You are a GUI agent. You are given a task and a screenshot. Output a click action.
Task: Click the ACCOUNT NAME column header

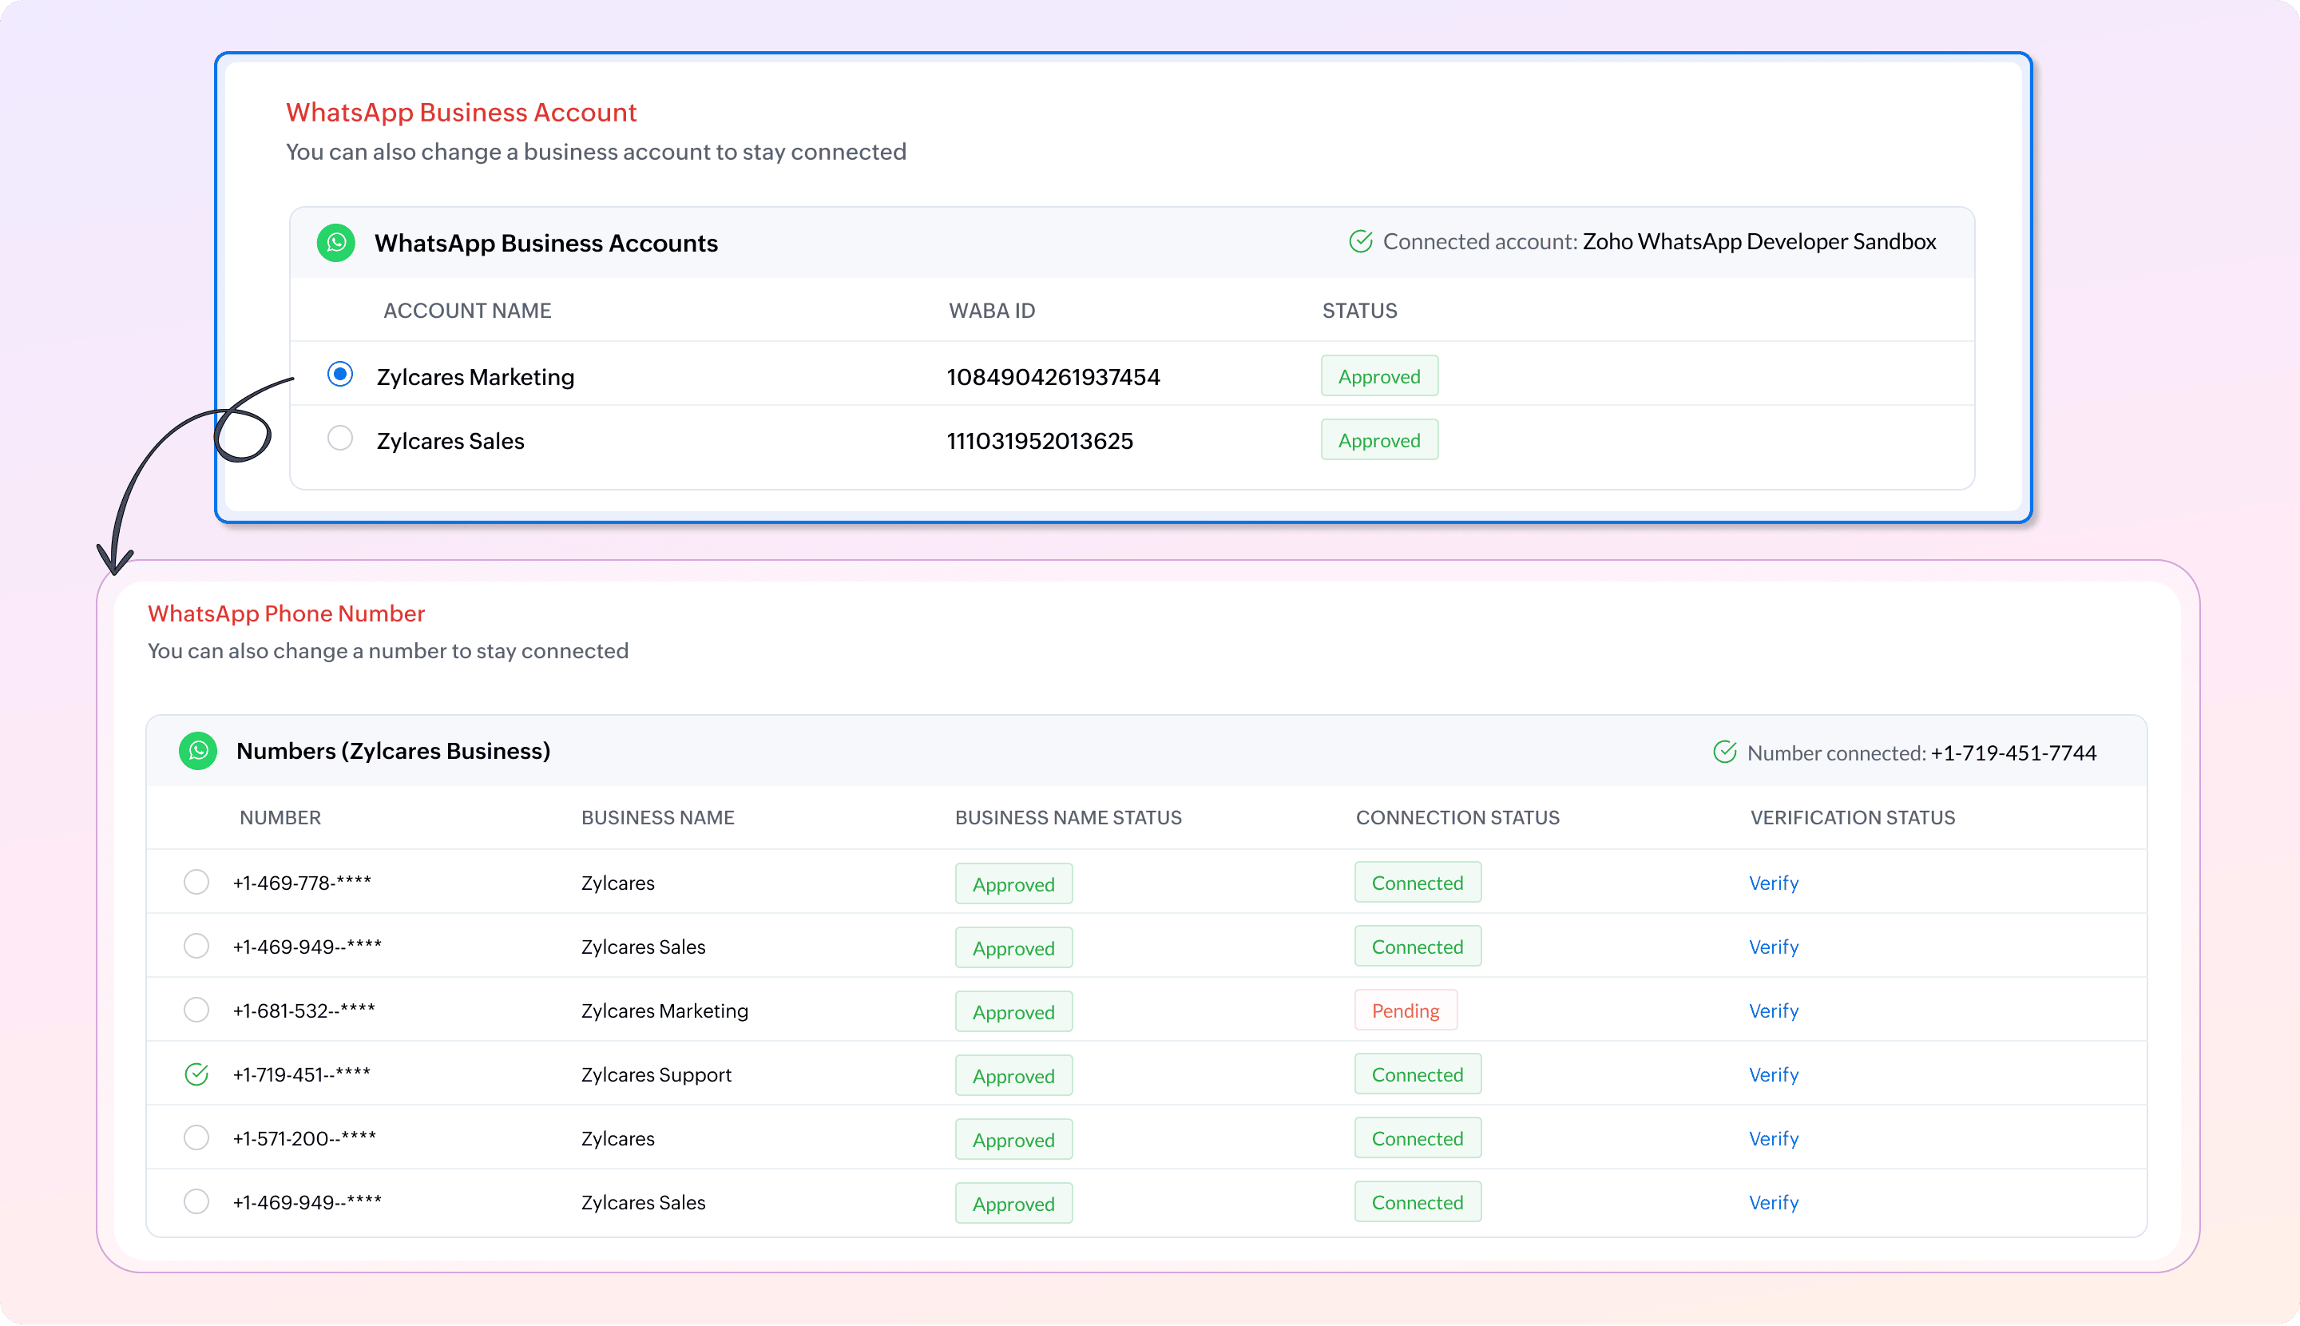click(x=467, y=311)
